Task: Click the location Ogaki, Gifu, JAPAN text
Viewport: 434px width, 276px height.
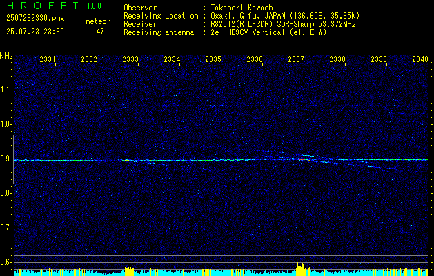Action: [x=285, y=16]
